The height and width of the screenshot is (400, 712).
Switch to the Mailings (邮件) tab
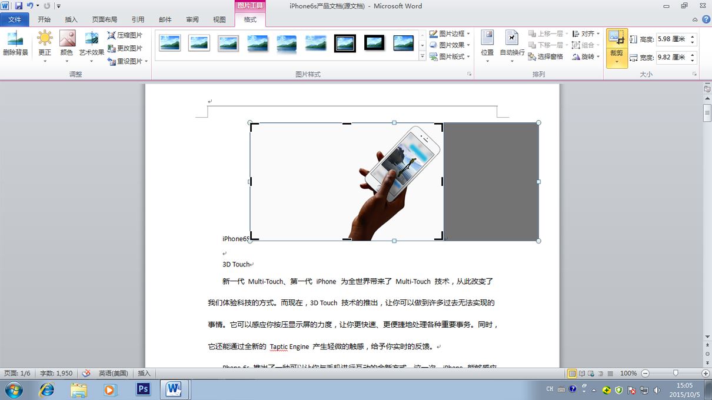(165, 19)
